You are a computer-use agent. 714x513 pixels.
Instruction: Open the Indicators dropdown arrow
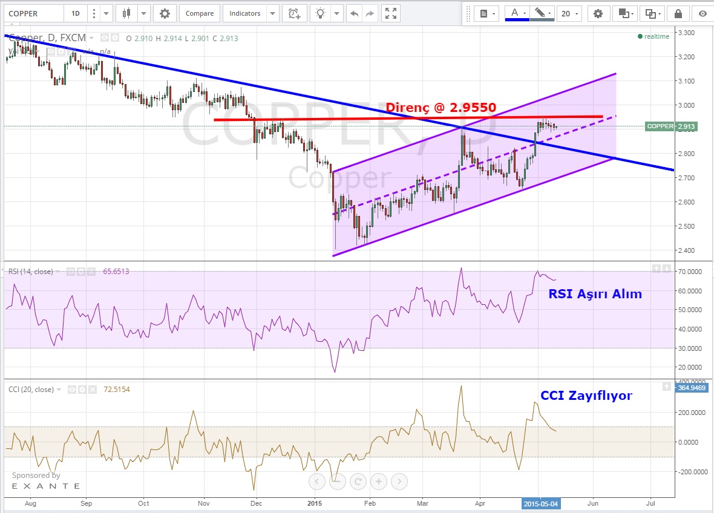(x=273, y=13)
